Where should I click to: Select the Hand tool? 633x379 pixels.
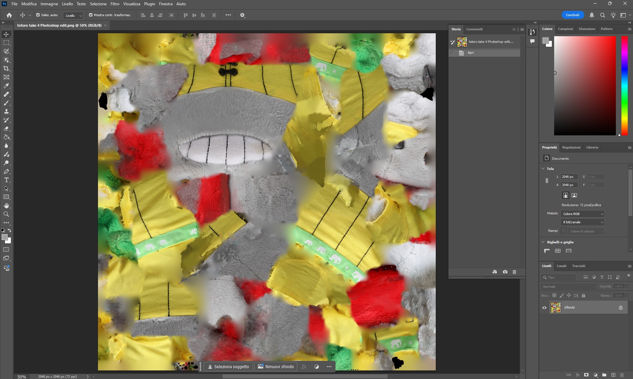point(6,205)
